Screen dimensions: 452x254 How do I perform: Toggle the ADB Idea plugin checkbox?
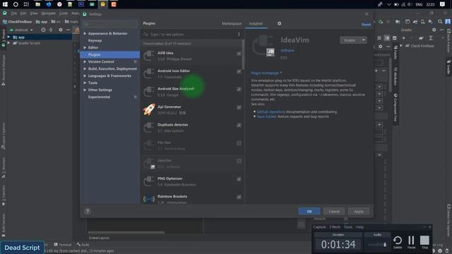pos(239,54)
